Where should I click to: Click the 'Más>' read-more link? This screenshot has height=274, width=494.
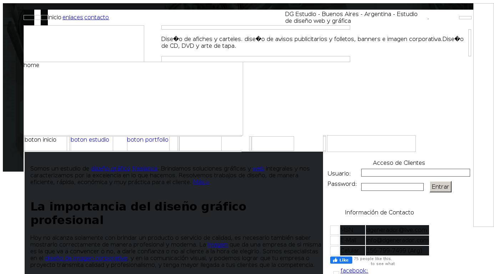(x=201, y=182)
